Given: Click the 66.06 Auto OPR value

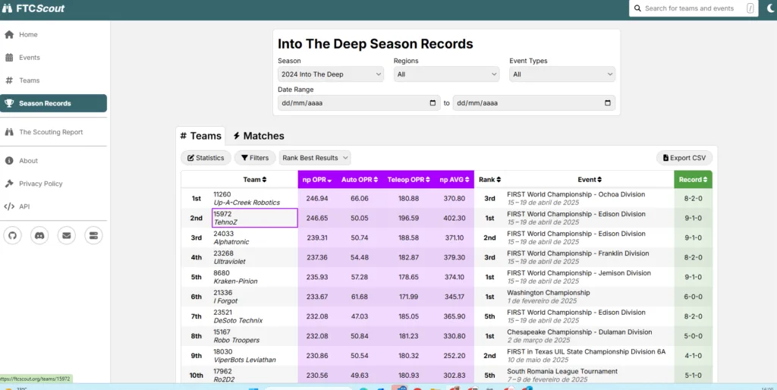Looking at the screenshot, I should (359, 198).
